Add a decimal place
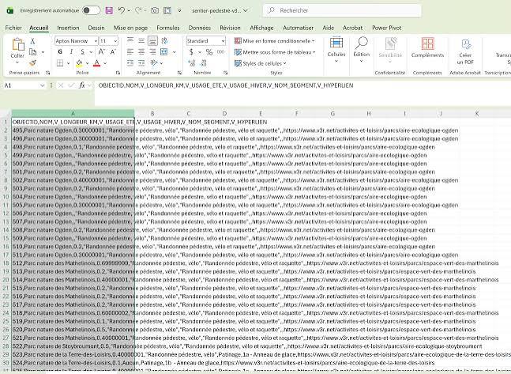Image resolution: width=511 pixels, height=374 pixels. 192,62
